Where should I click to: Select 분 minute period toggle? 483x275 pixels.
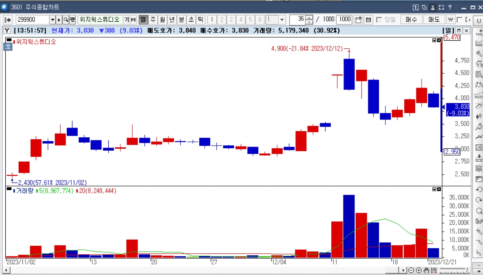coord(181,20)
